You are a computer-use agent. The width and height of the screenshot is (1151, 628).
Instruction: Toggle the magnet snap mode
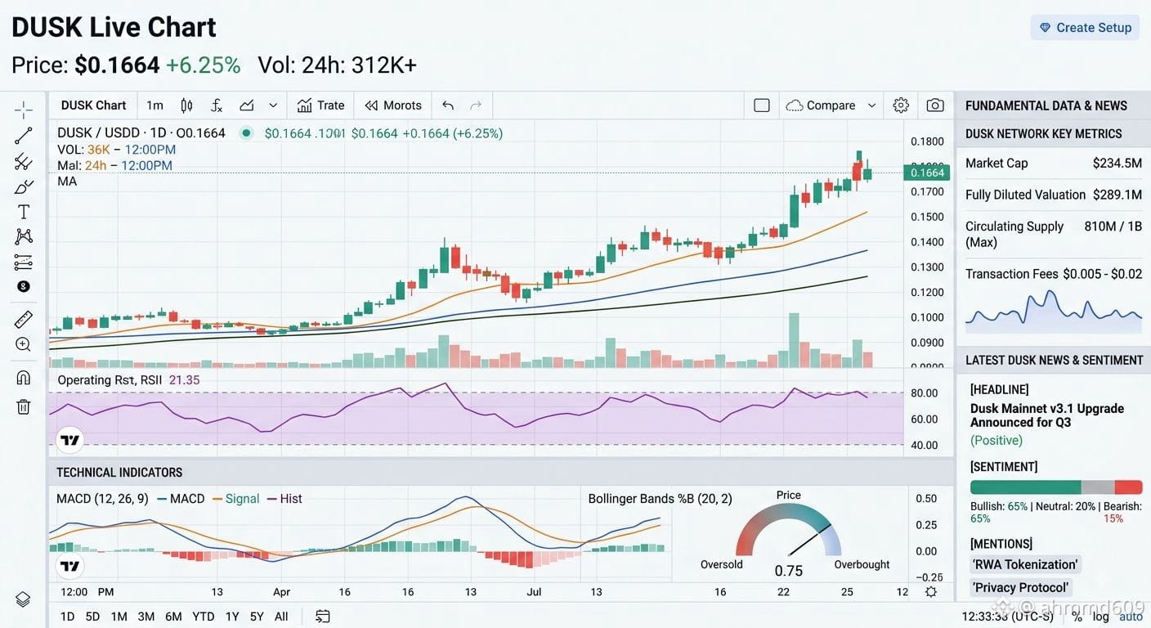[23, 377]
